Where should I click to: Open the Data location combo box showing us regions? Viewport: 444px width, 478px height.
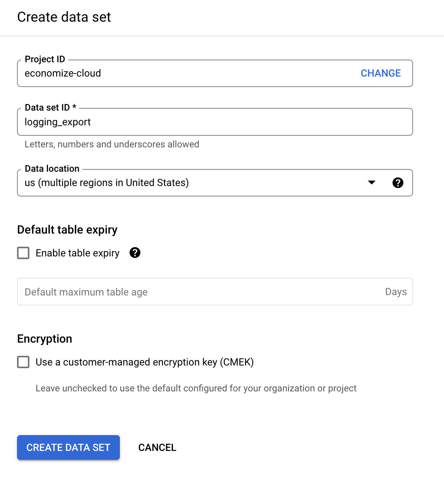(x=193, y=183)
